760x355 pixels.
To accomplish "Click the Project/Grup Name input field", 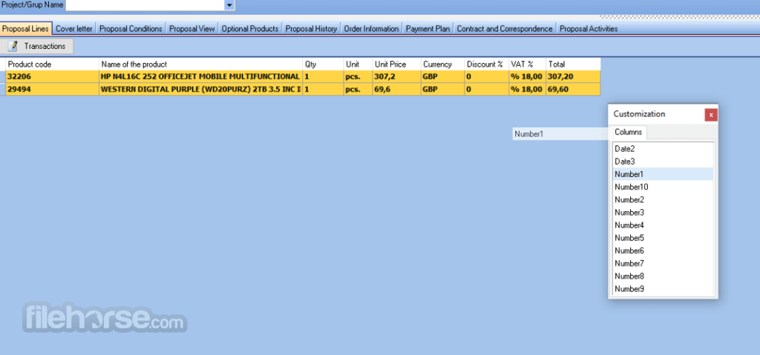I will coord(145,5).
